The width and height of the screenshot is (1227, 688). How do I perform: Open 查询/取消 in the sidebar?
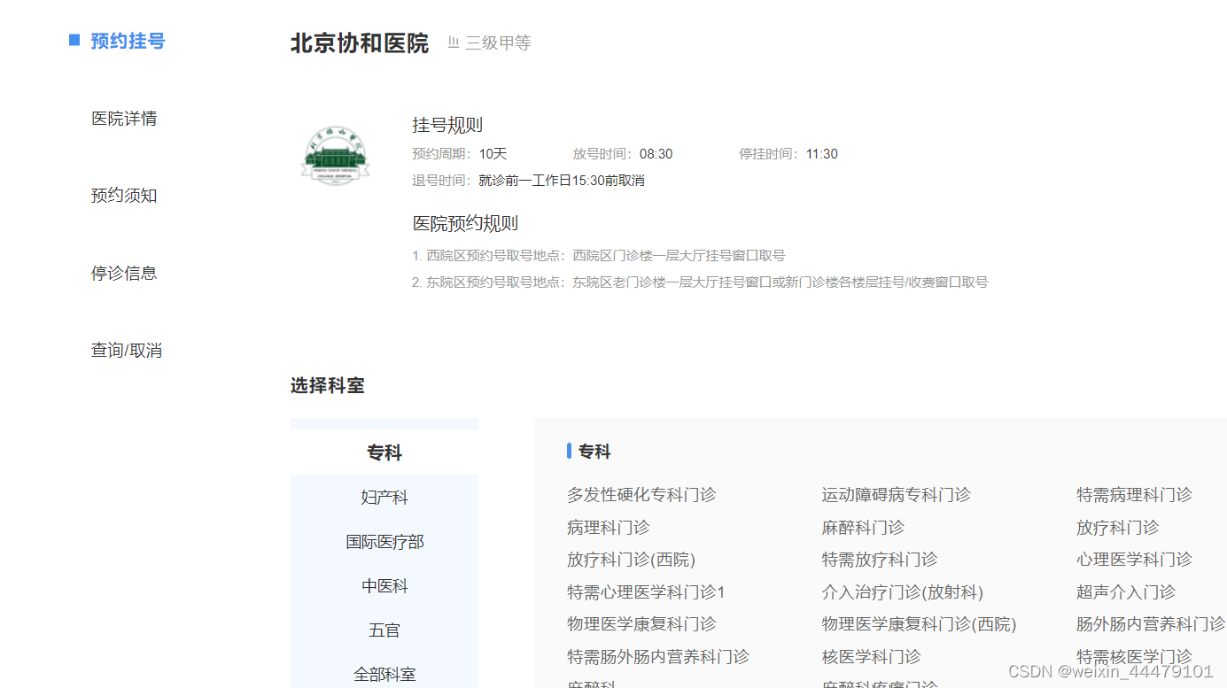pos(125,350)
